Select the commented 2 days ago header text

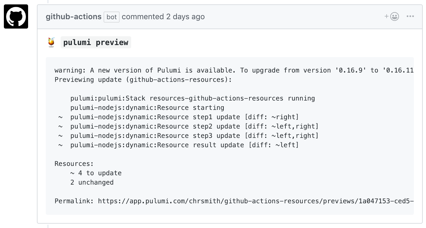click(x=164, y=16)
